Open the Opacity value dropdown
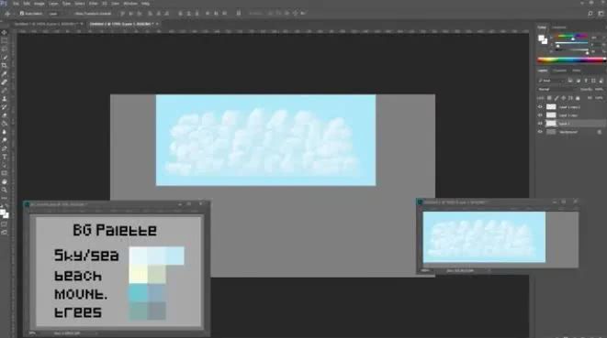The height and width of the screenshot is (338, 607). 600,89
